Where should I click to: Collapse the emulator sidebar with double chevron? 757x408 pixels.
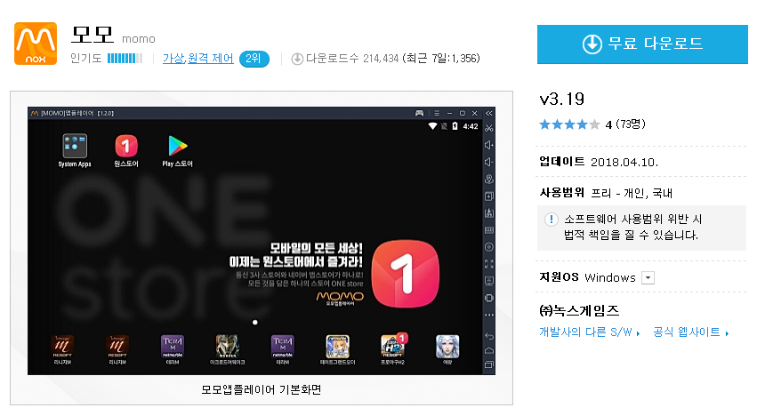click(x=489, y=114)
